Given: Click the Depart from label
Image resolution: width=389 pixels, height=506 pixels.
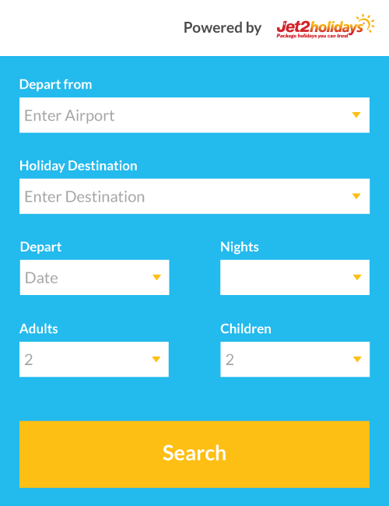Looking at the screenshot, I should pos(56,85).
